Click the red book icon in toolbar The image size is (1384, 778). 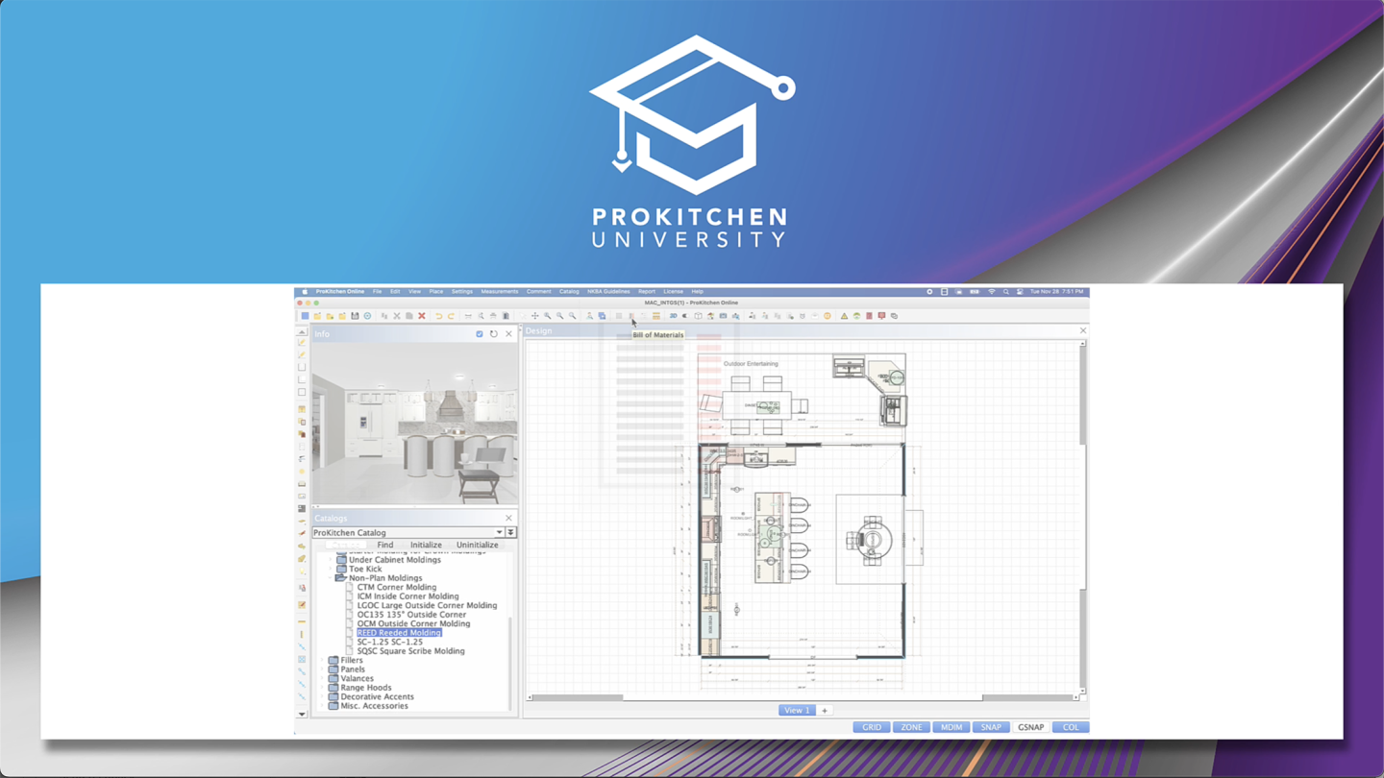pyautogui.click(x=869, y=316)
